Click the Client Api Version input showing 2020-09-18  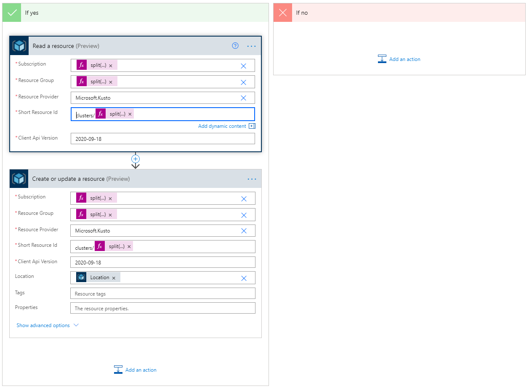[162, 138]
